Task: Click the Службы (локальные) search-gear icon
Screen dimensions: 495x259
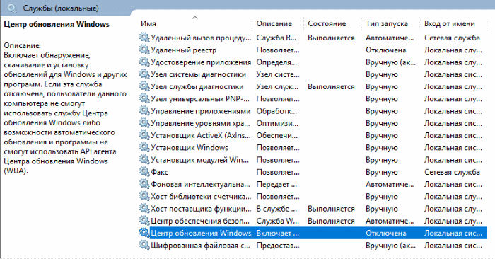Action: coord(12,8)
